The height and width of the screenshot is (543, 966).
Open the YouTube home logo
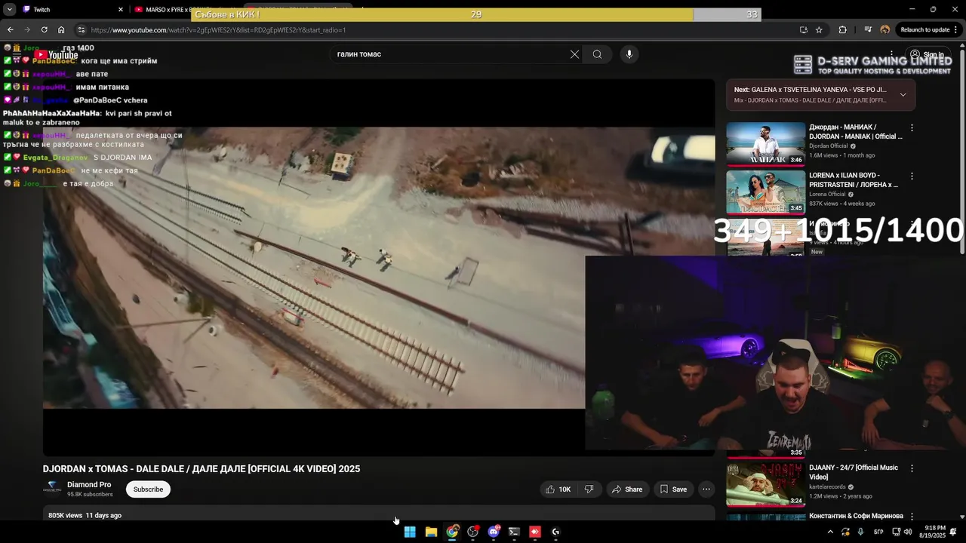[57, 54]
